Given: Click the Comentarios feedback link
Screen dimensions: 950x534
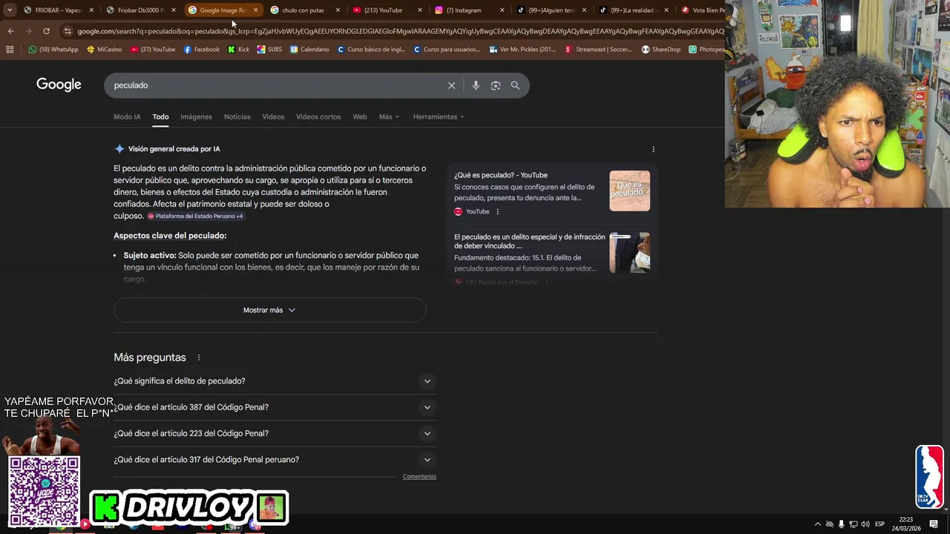Looking at the screenshot, I should 419,477.
